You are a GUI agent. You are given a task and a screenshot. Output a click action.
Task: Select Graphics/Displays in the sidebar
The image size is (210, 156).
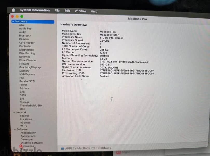(30, 67)
